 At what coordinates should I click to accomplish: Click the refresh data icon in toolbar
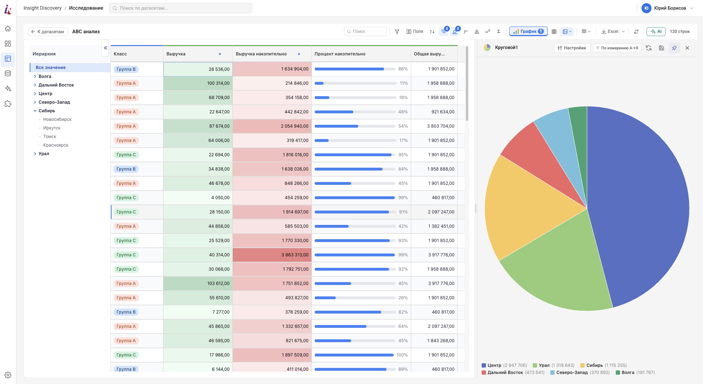tap(636, 31)
